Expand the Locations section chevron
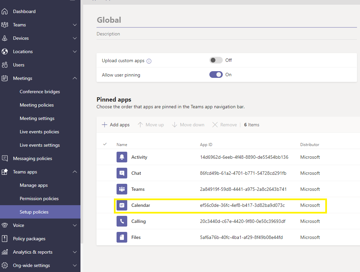Viewport: 360px width, 272px height. point(75,51)
